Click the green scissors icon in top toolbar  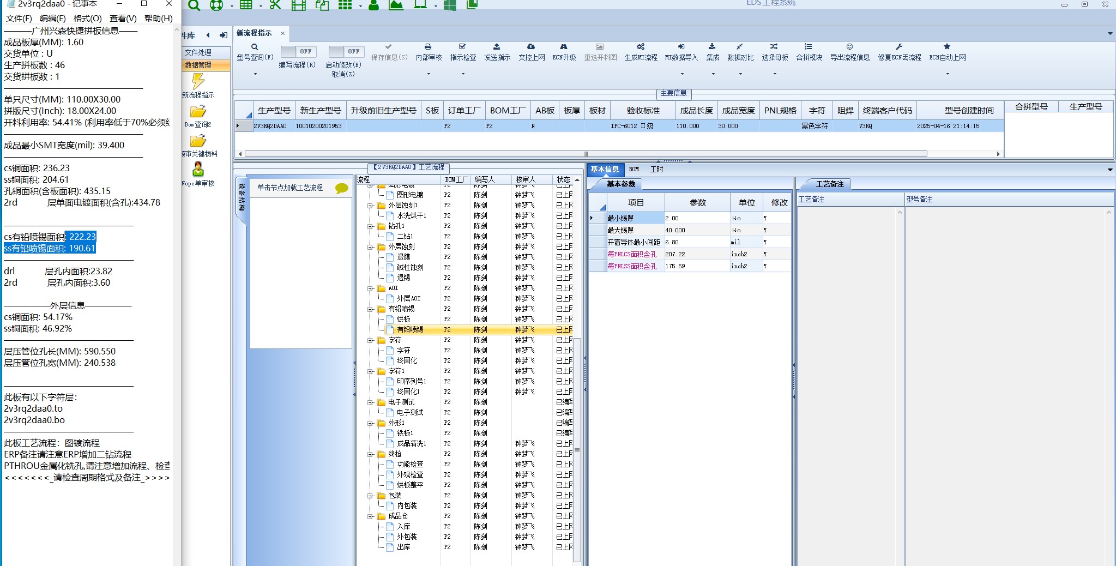275,5
